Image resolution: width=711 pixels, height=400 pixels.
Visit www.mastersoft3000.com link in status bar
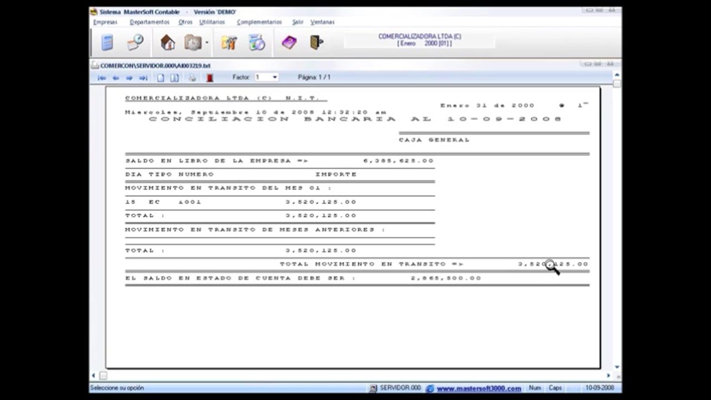(479, 388)
